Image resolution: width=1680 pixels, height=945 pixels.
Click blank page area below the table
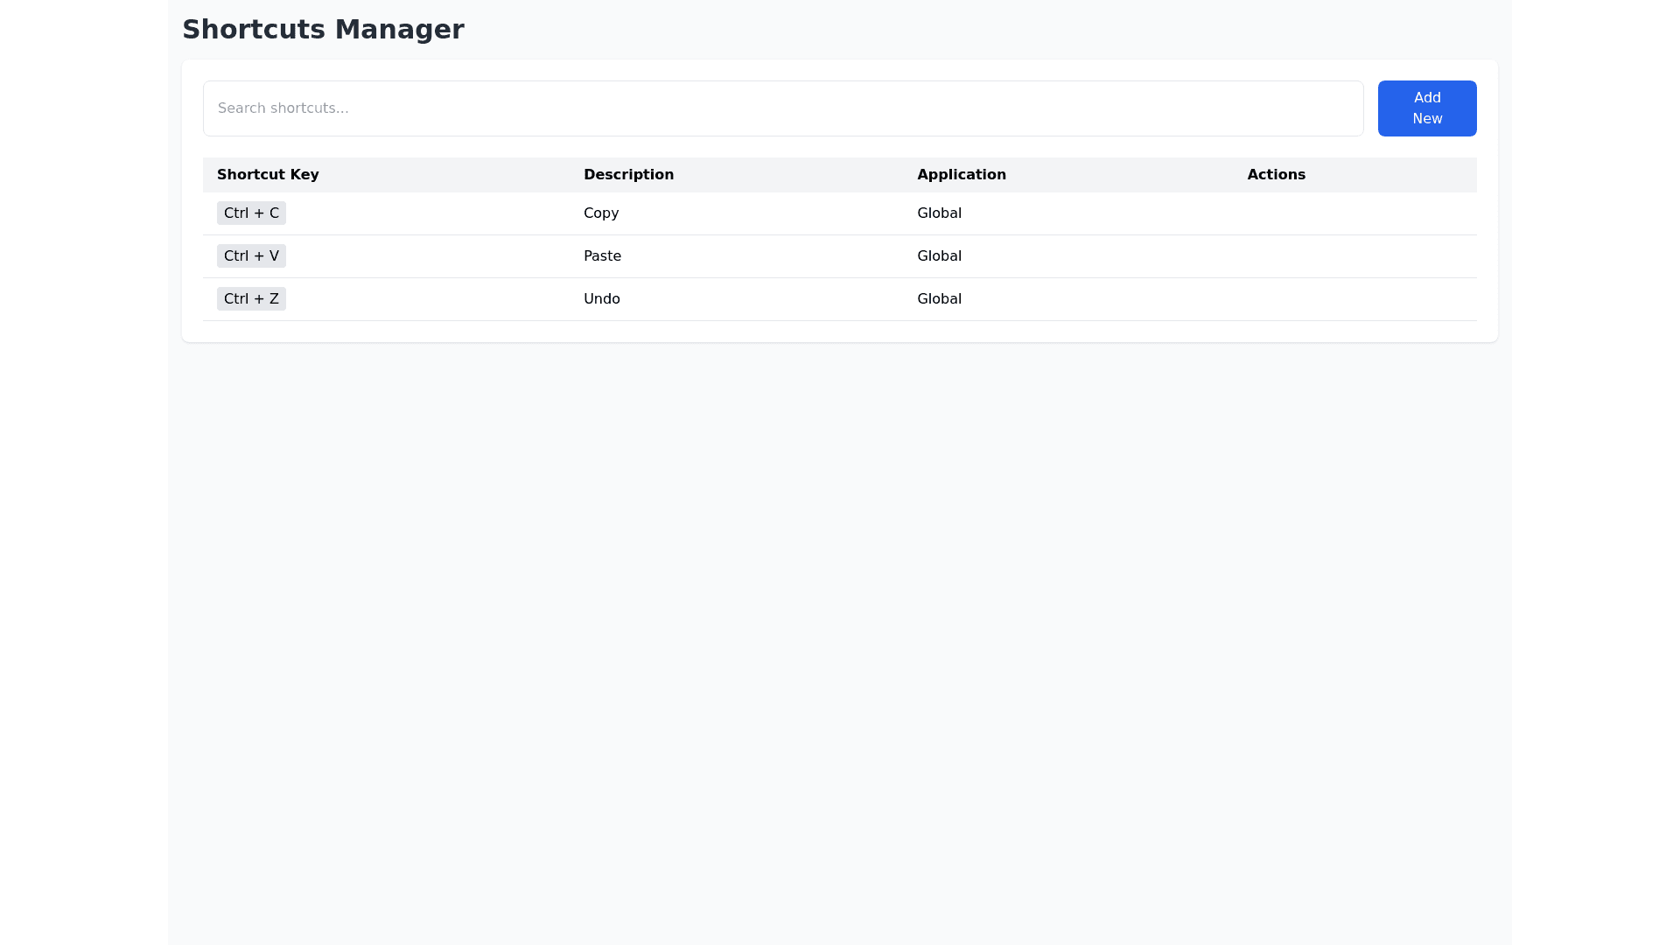pyautogui.click(x=840, y=612)
